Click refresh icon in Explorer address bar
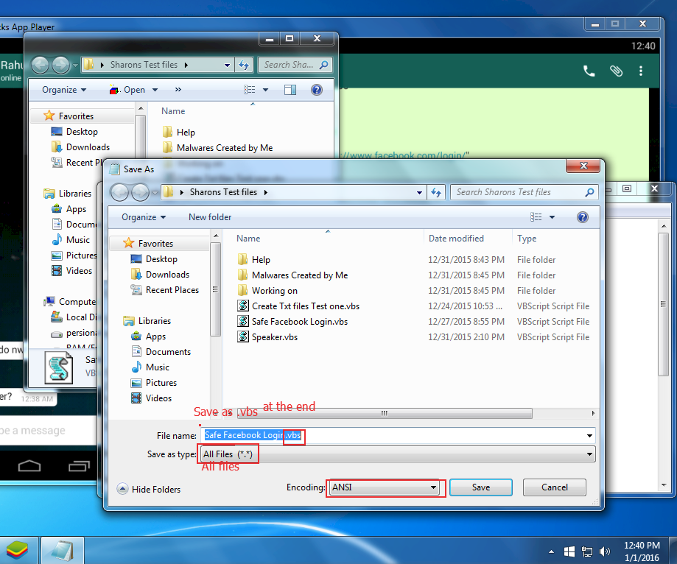 click(x=244, y=65)
